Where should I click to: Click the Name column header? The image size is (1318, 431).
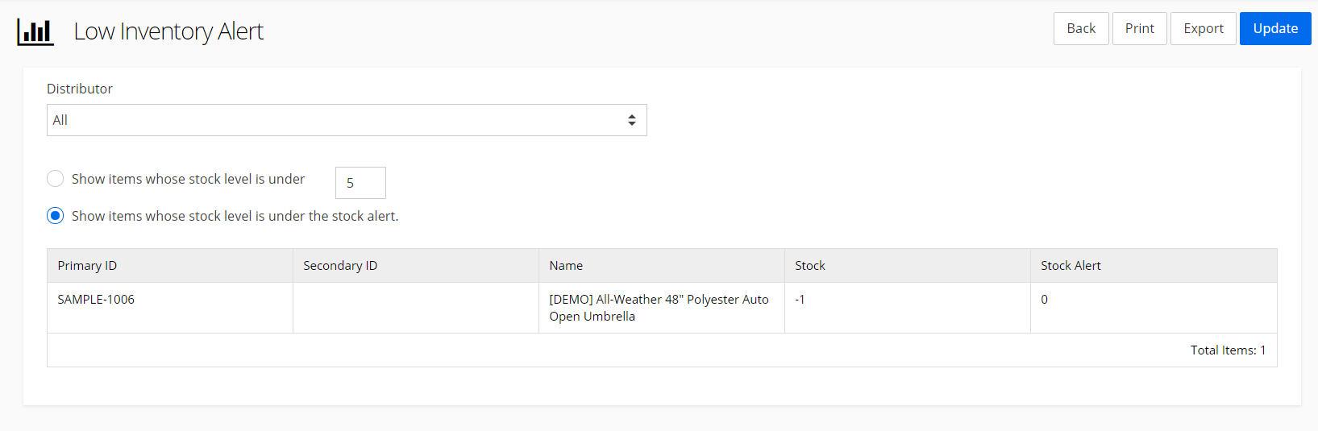(662, 266)
